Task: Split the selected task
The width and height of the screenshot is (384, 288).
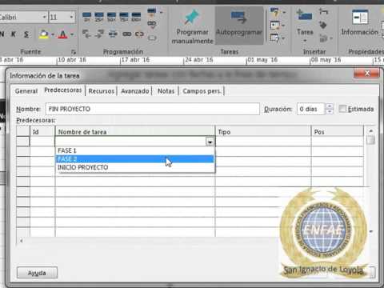Action: tap(113, 34)
